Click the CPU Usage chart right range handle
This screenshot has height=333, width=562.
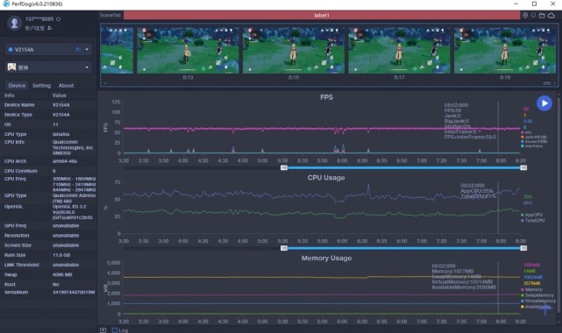pos(523,248)
